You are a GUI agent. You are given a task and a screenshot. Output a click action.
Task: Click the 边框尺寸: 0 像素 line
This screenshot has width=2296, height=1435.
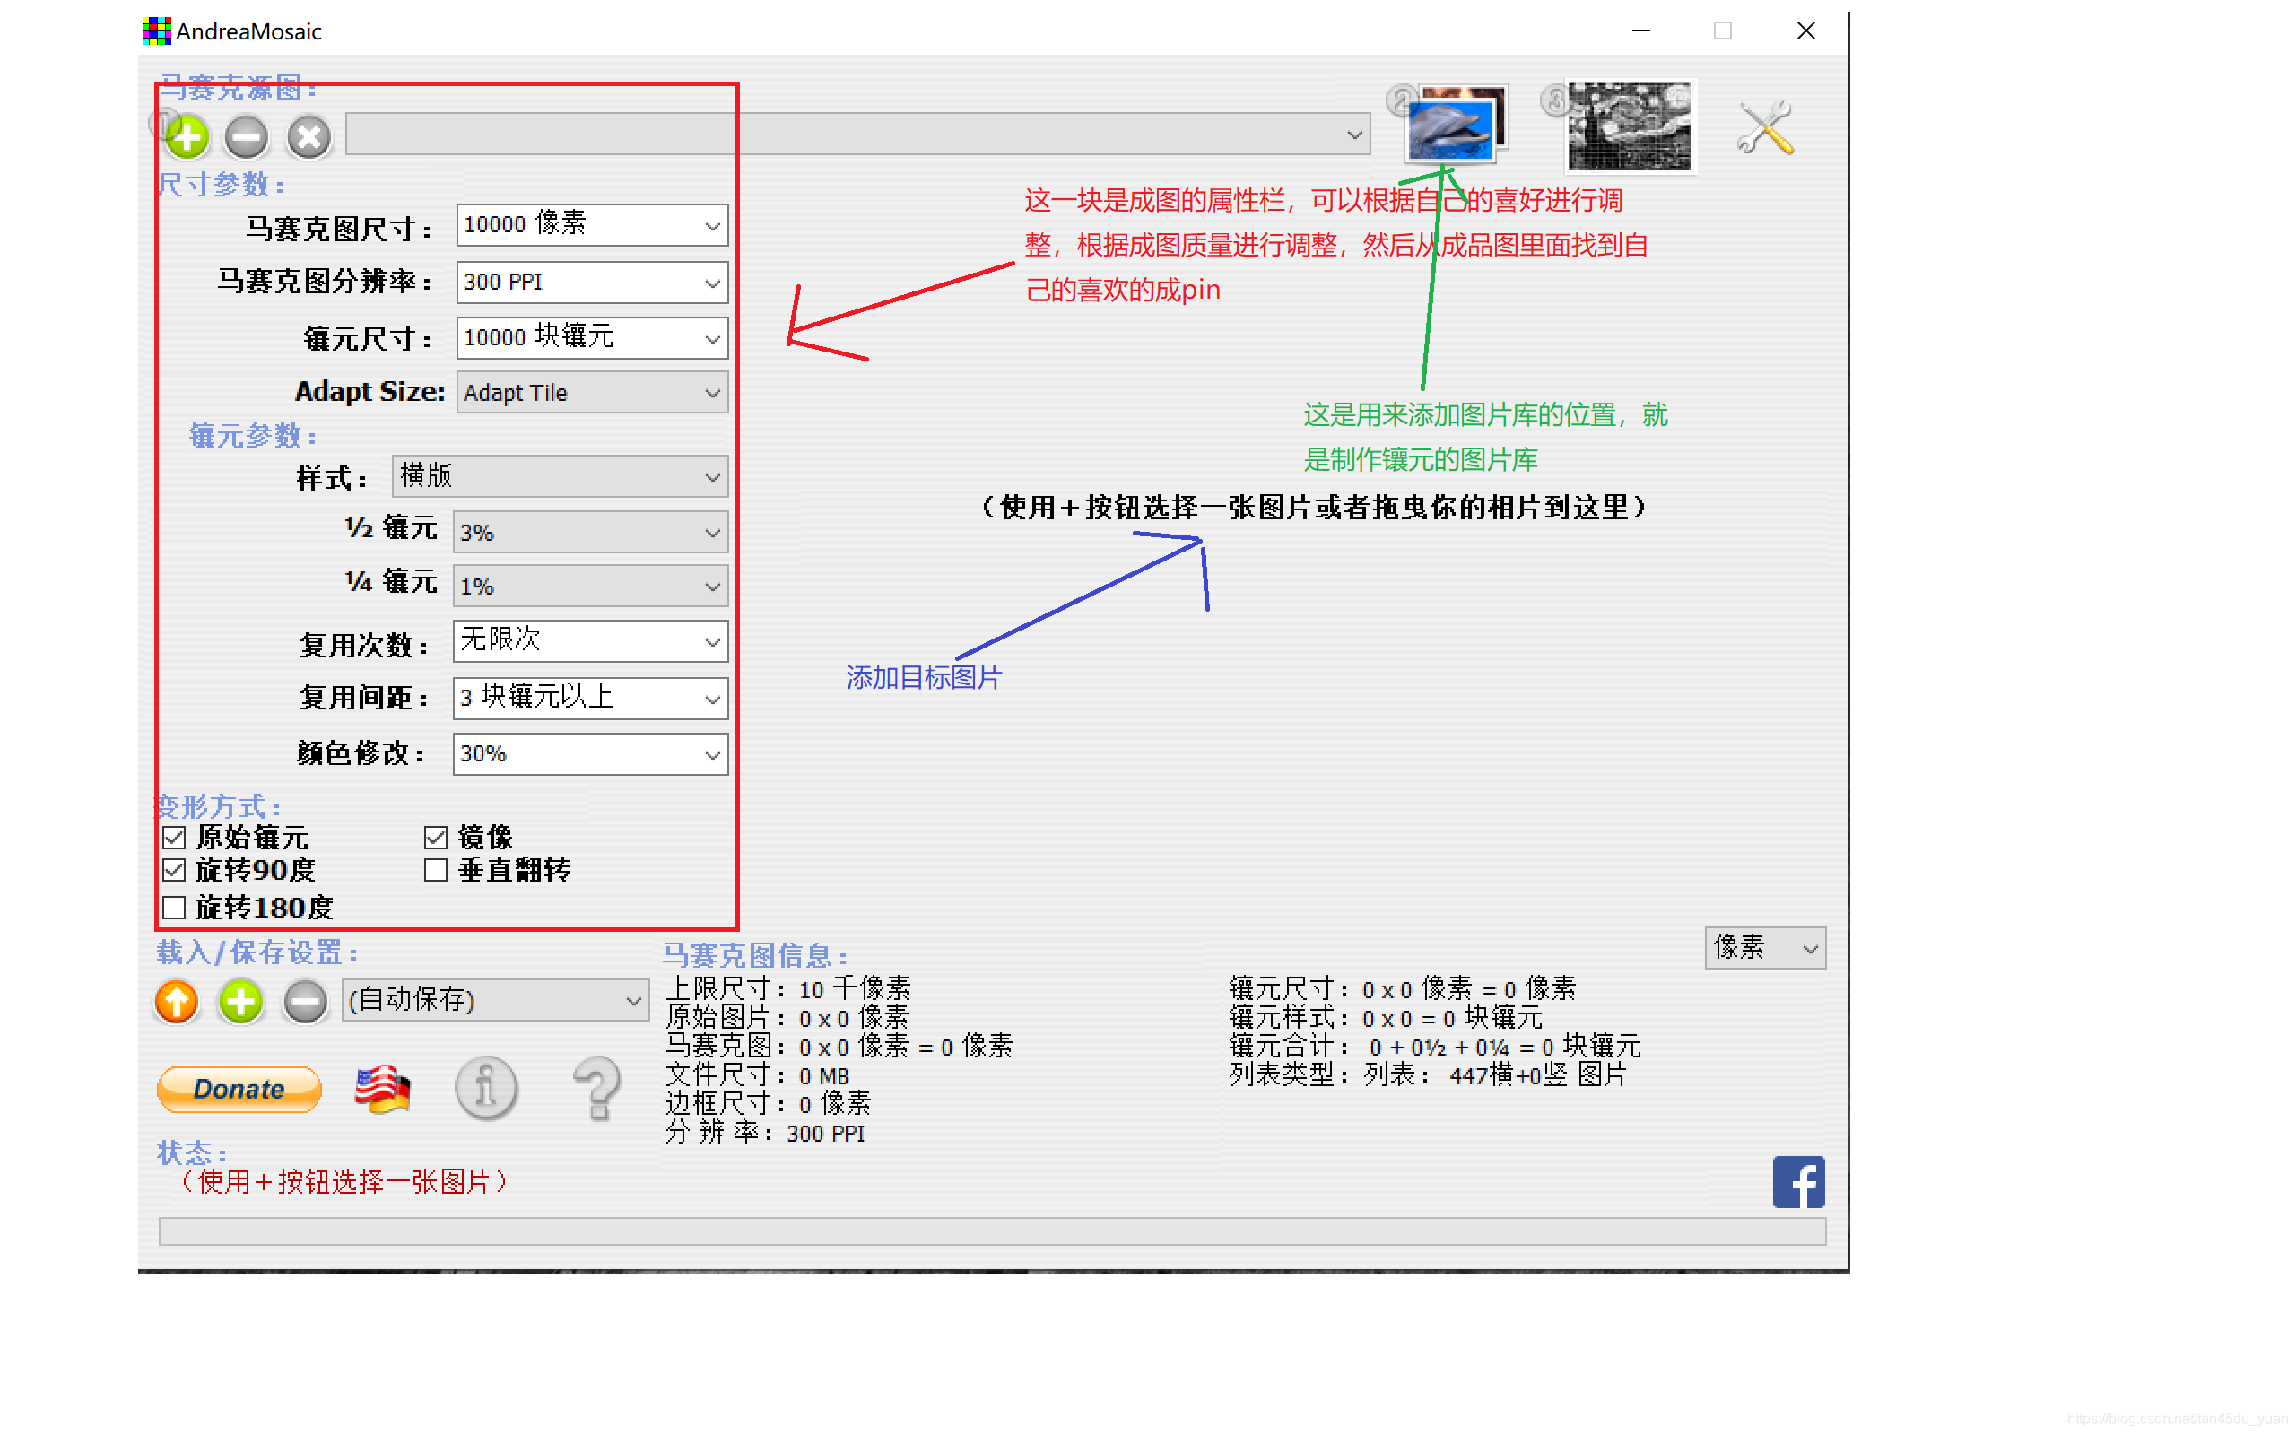coord(768,1104)
